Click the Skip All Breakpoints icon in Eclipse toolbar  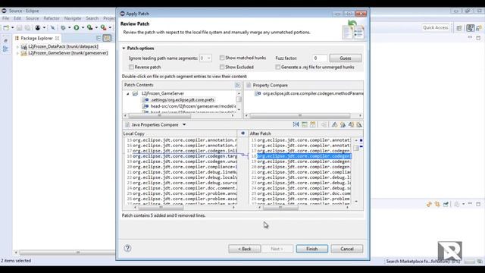click(x=52, y=28)
